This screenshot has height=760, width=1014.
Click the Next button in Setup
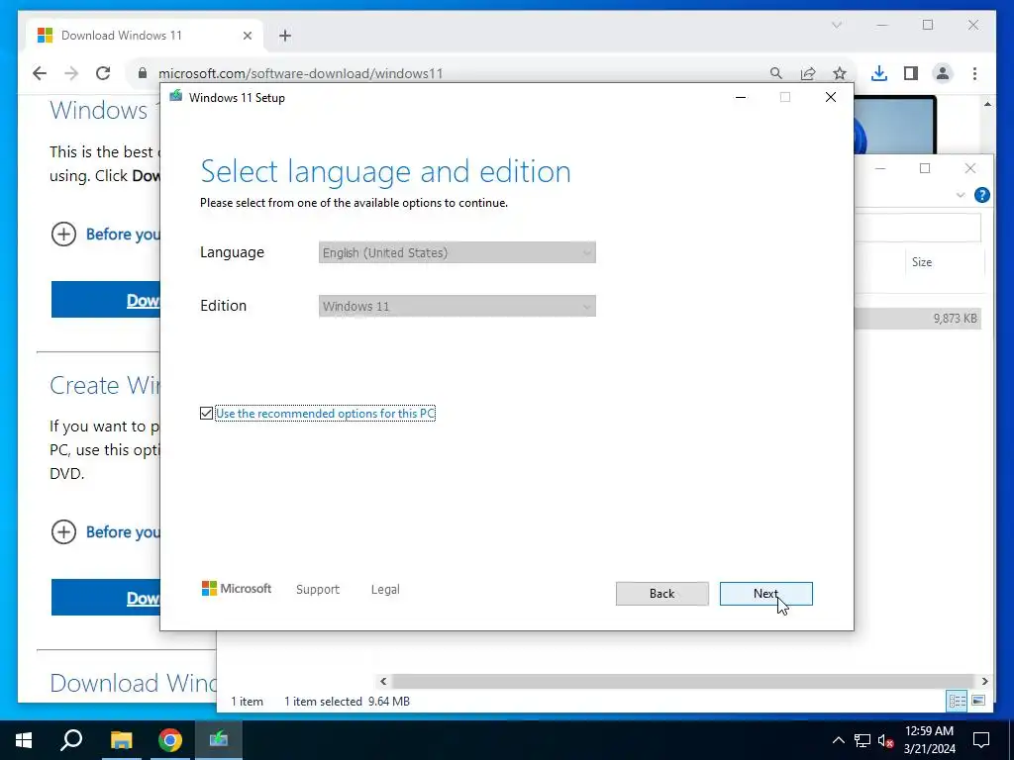[765, 594]
